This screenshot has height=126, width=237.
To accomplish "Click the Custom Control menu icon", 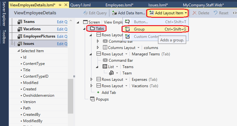I will (127, 36).
